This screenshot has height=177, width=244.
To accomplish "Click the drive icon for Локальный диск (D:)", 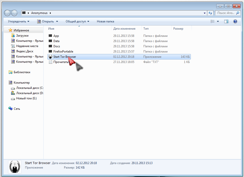I will click(13, 93).
